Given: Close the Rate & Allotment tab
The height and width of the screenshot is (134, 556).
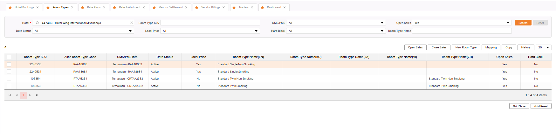Looking at the screenshot, I should click(144, 7).
